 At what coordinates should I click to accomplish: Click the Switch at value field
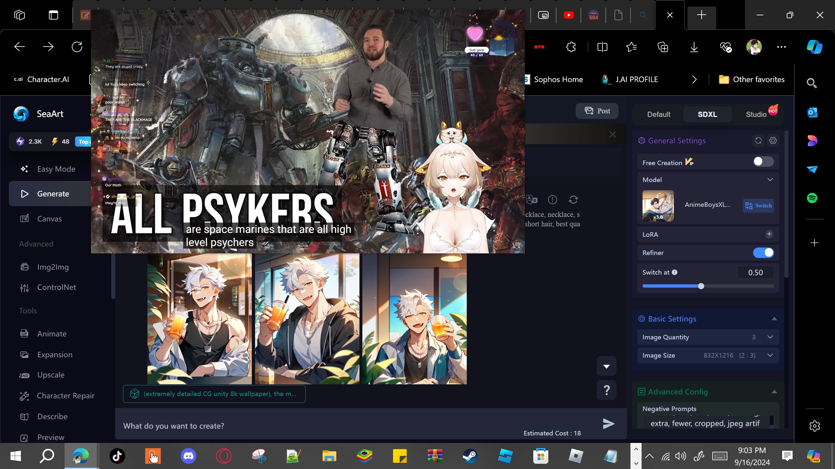(755, 273)
